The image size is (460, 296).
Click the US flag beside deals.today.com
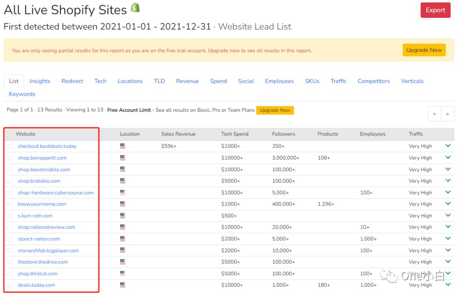click(x=123, y=285)
